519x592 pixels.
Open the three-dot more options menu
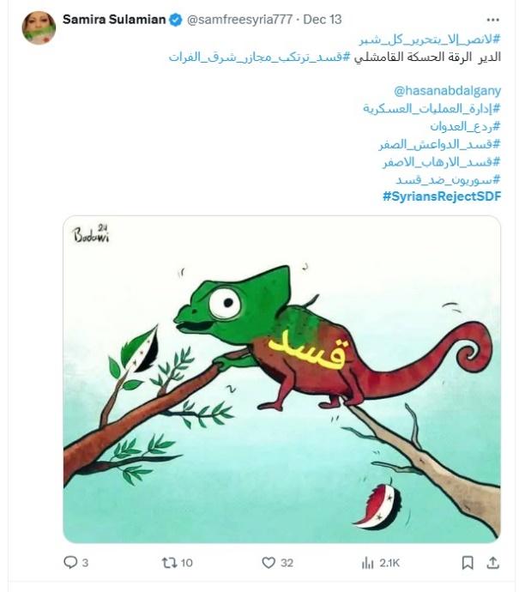[x=493, y=20]
